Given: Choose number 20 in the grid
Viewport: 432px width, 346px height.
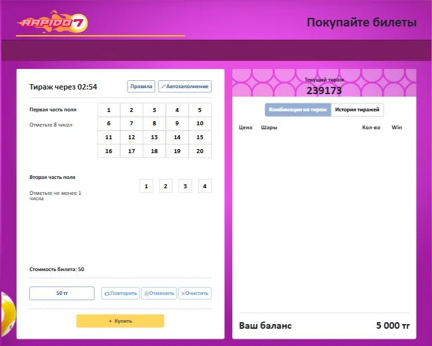Looking at the screenshot, I should pos(200,151).
